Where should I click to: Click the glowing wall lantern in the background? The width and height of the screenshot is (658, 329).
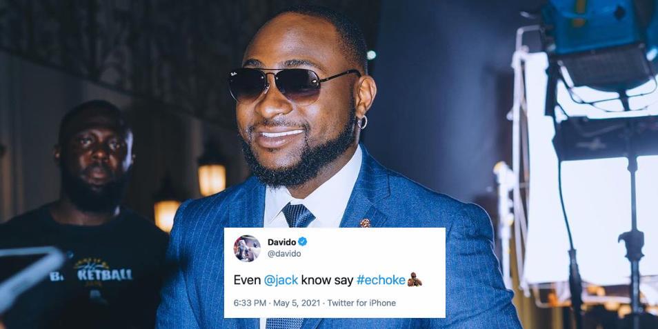click(x=212, y=179)
